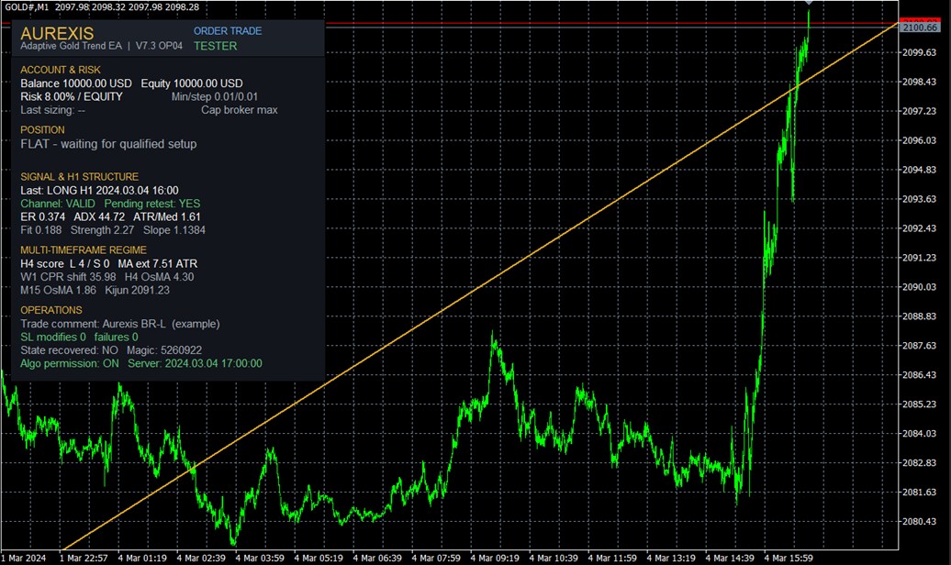The height and width of the screenshot is (565, 951).
Task: Click the Slope 1.1384 value
Action: [x=174, y=230]
